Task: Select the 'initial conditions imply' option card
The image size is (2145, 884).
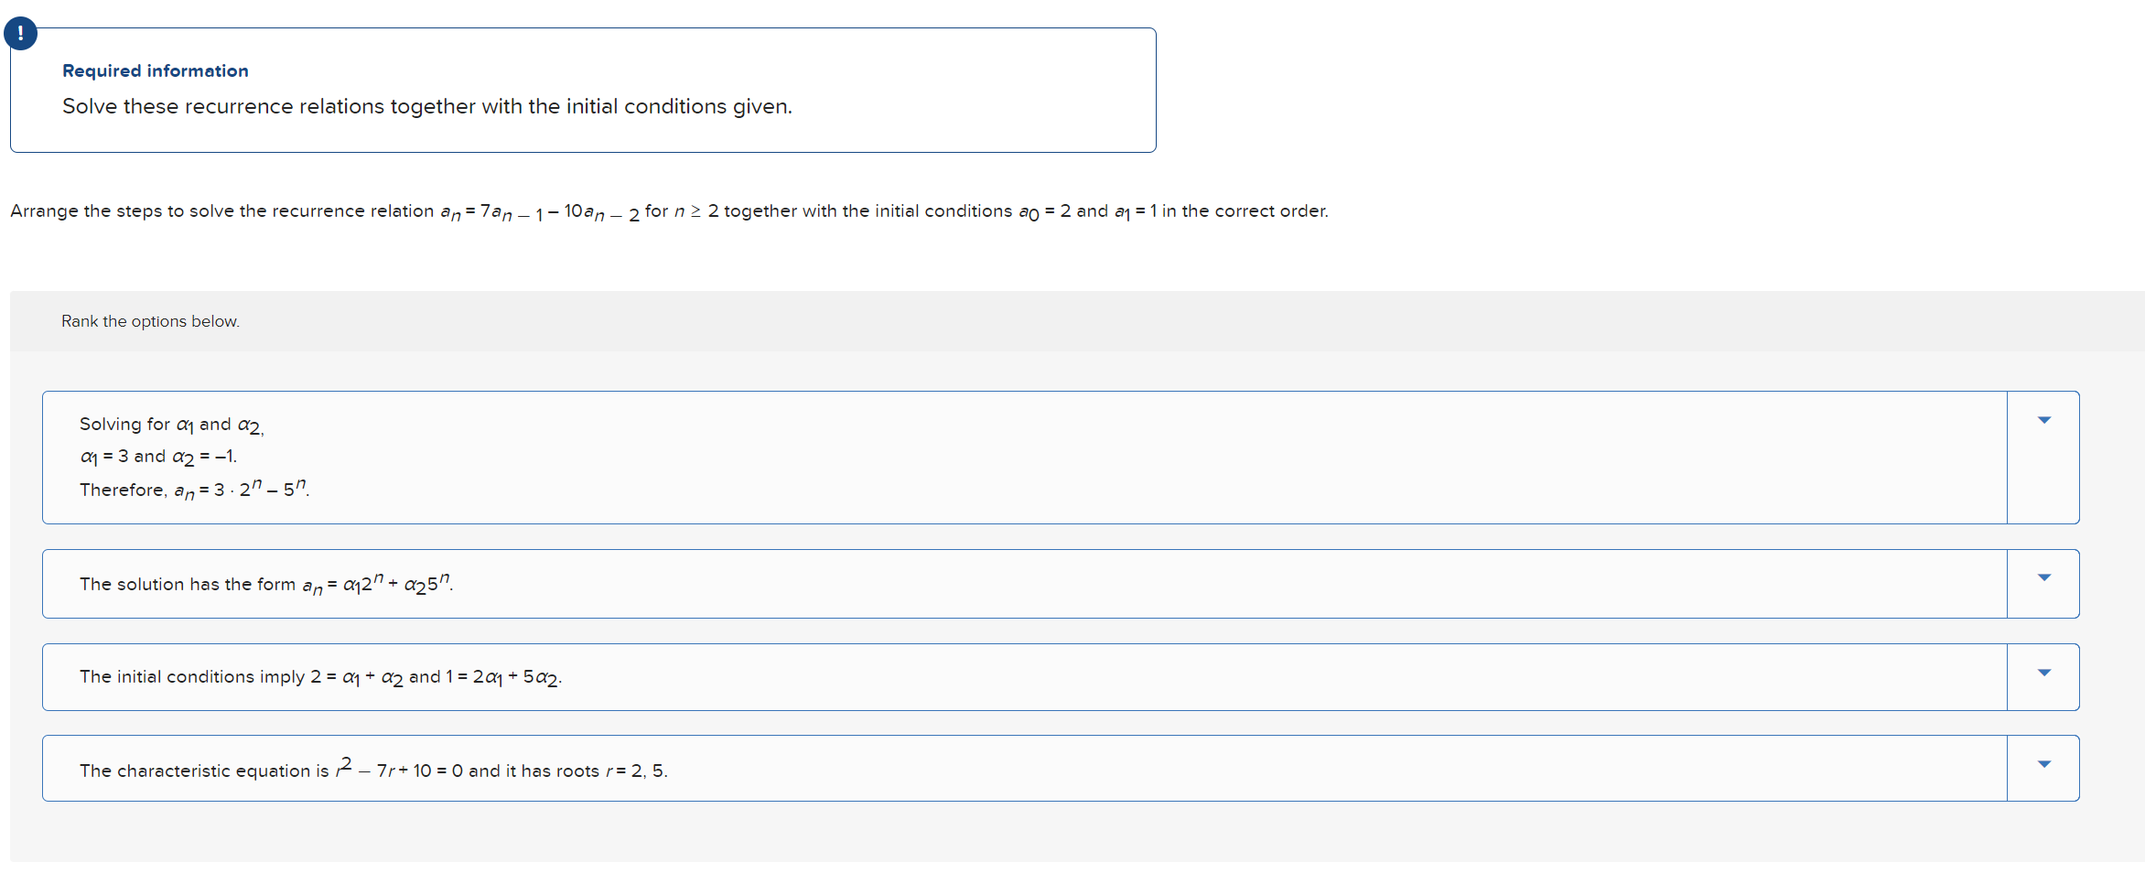Action: (x=1007, y=676)
